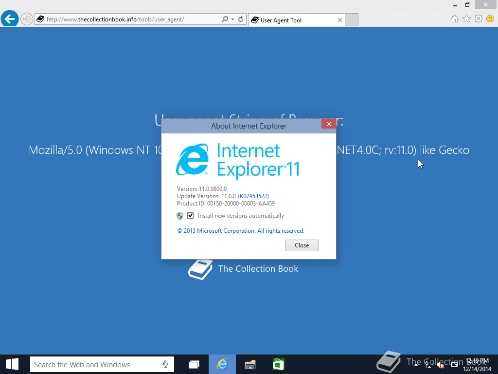Open the Tools gear menu
This screenshot has height=374, width=498.
(x=479, y=19)
